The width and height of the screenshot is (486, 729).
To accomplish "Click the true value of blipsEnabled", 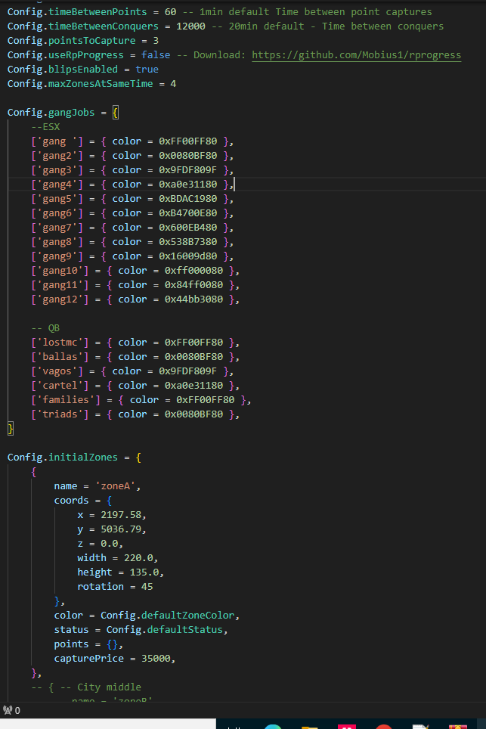I will point(147,70).
